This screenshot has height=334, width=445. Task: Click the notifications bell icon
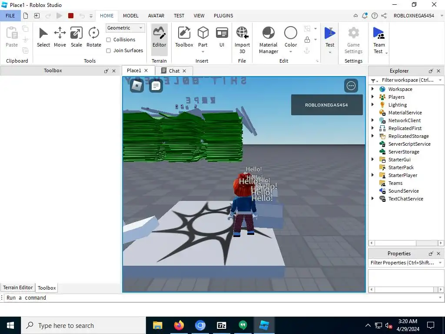point(365,16)
